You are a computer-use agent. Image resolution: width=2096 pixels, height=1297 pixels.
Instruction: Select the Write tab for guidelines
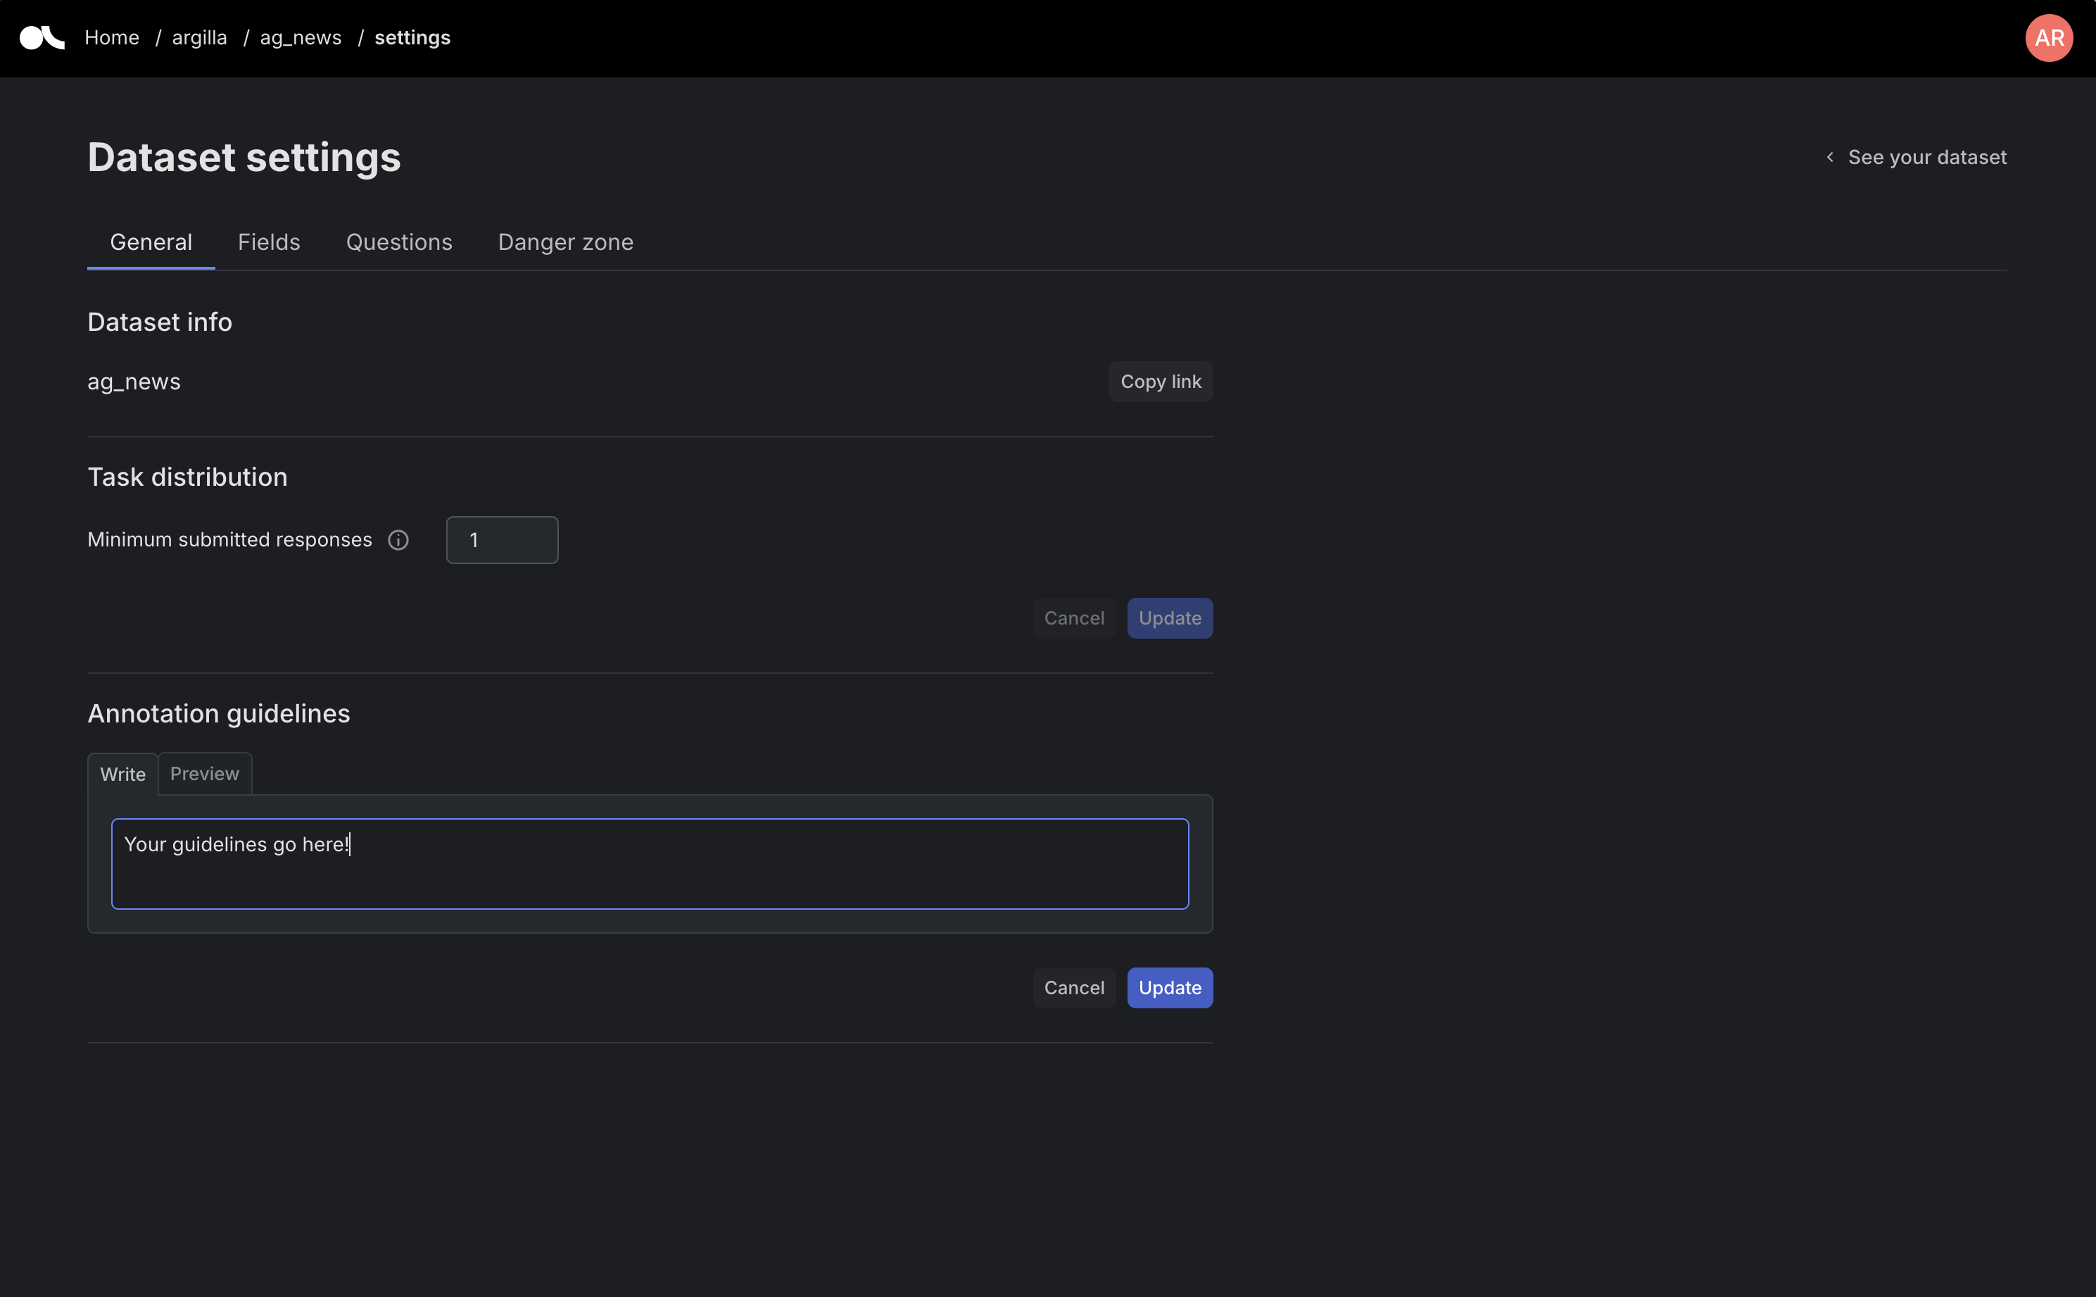click(x=122, y=775)
